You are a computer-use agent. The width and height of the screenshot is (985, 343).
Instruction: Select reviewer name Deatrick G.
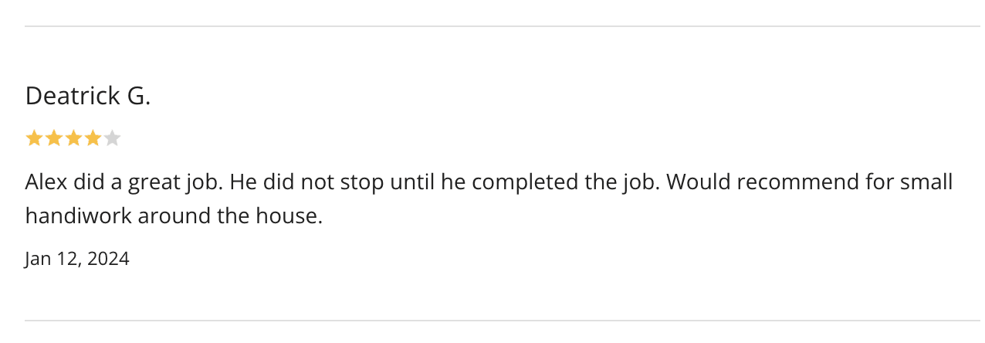click(87, 96)
